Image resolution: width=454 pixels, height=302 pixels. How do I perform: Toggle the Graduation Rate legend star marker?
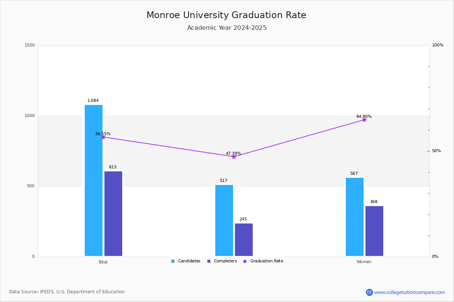click(x=245, y=261)
